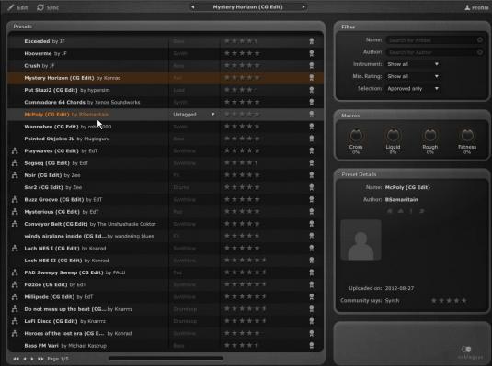Select the Crush preset
Screen dimensions: 492x366
[166, 65]
